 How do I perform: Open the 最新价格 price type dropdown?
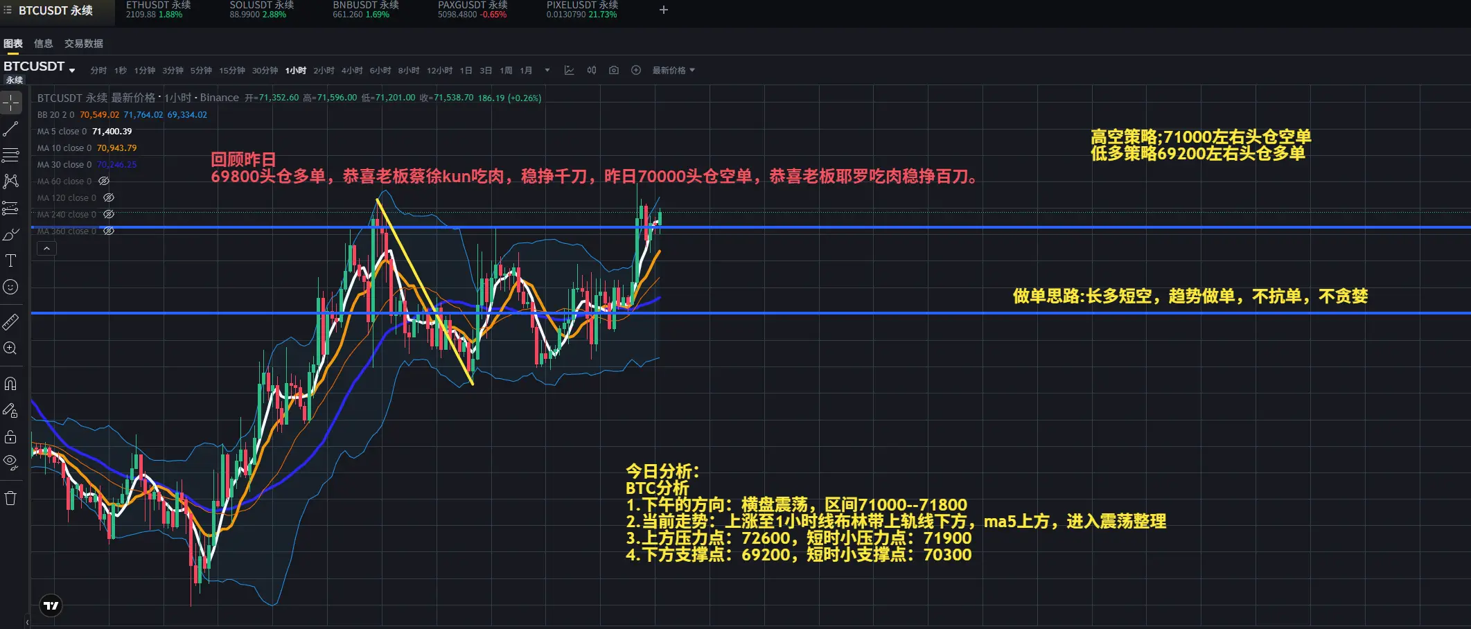(673, 71)
